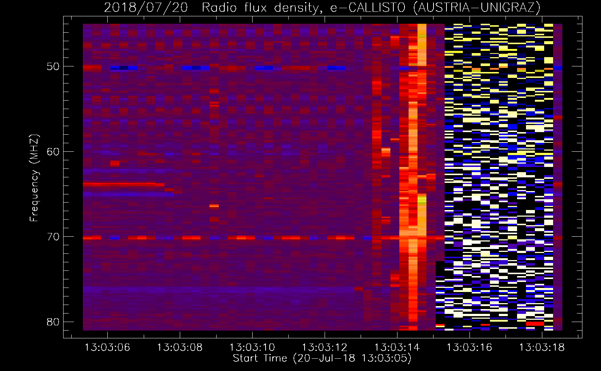The height and width of the screenshot is (371, 601).
Task: Click the 80 frequency tick label
Action: tap(53, 322)
